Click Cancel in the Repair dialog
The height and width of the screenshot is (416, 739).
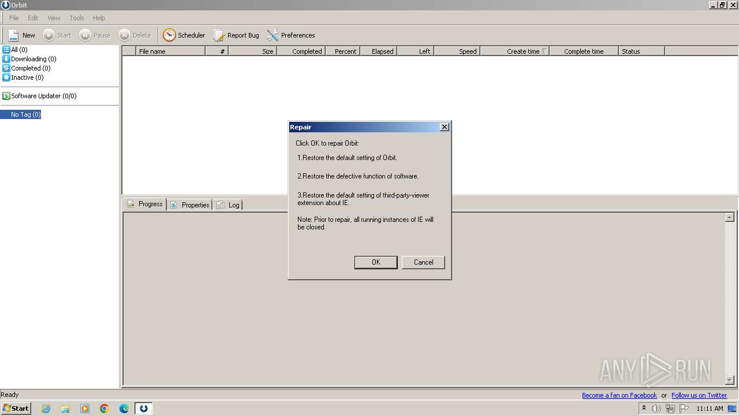pos(423,262)
